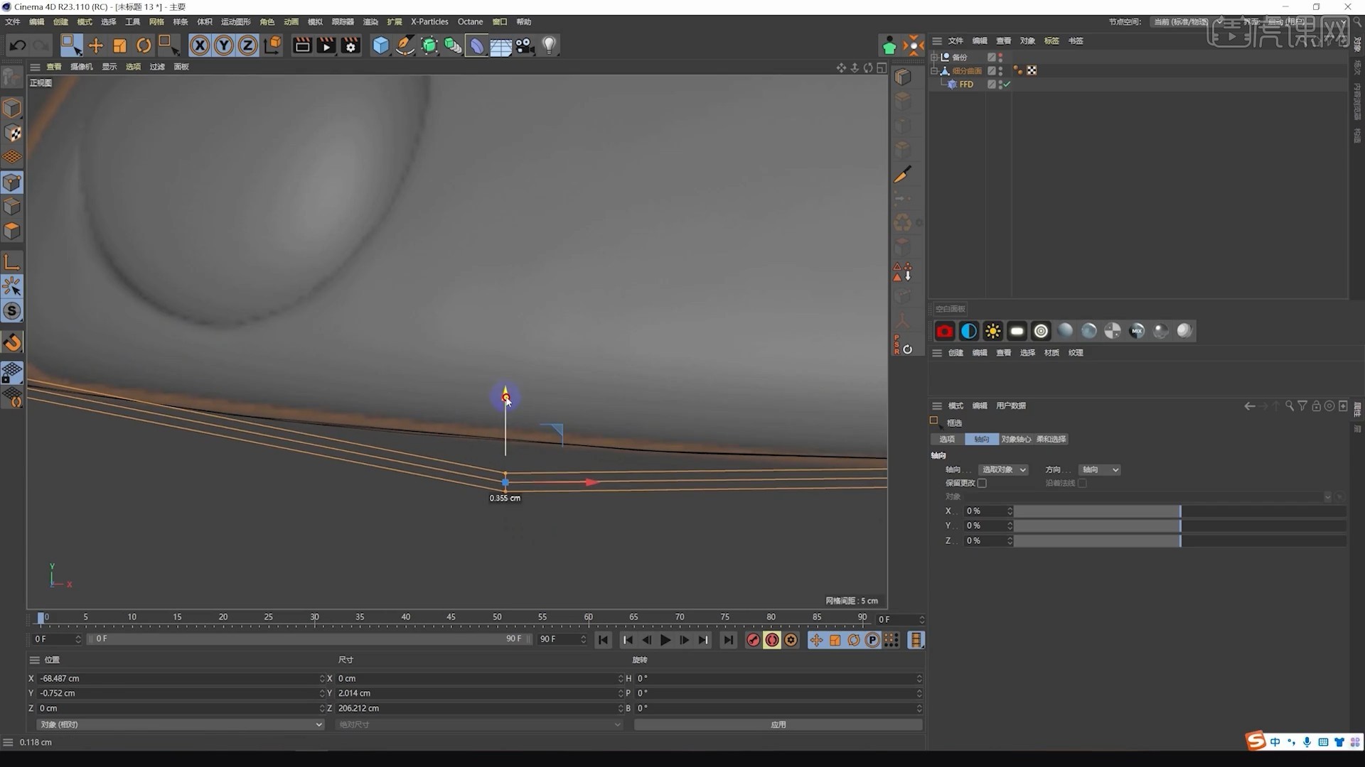This screenshot has height=767, width=1365.
Task: Open the Octane menu
Action: coord(470,21)
